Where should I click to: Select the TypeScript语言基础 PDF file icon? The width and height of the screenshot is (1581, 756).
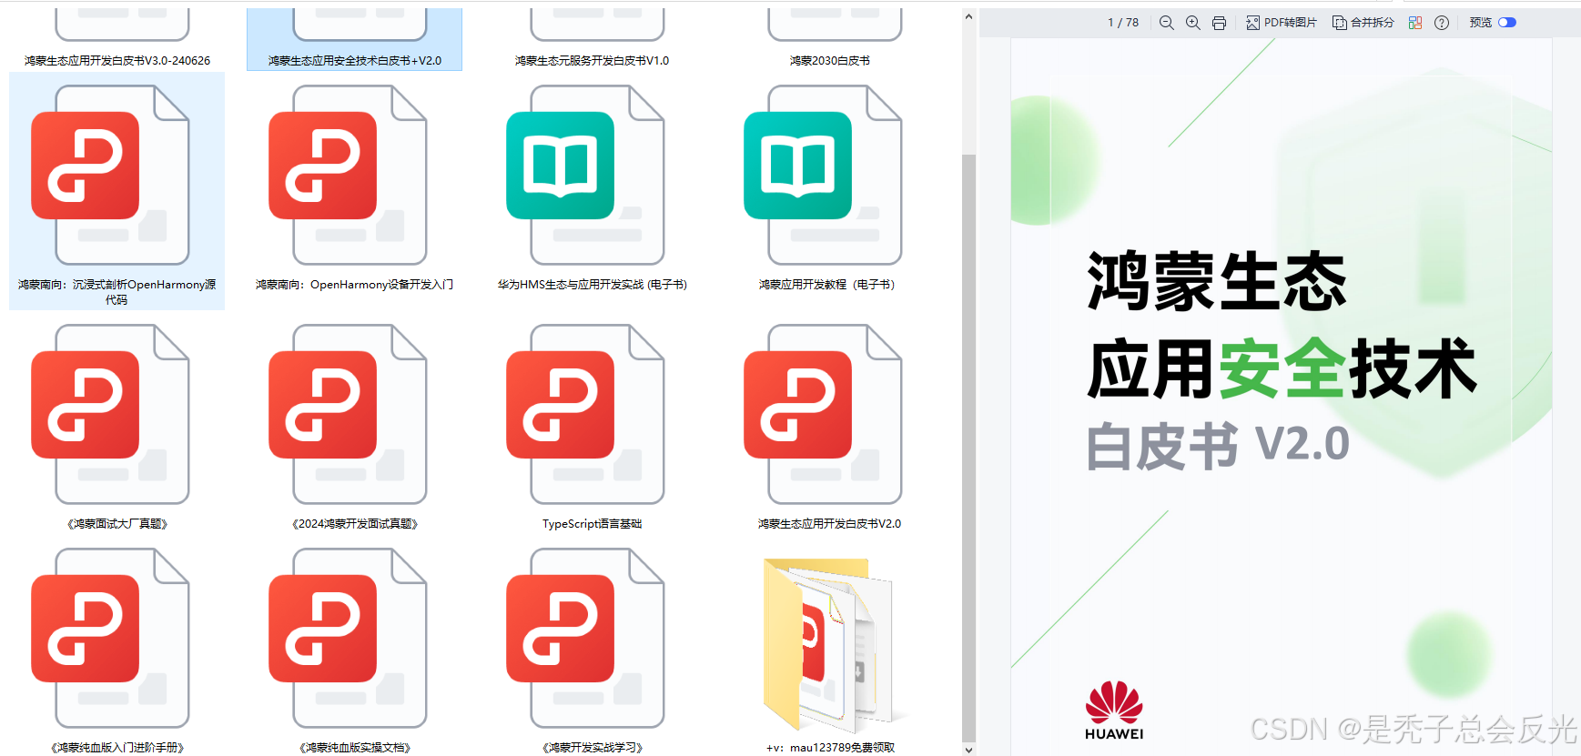585,414
